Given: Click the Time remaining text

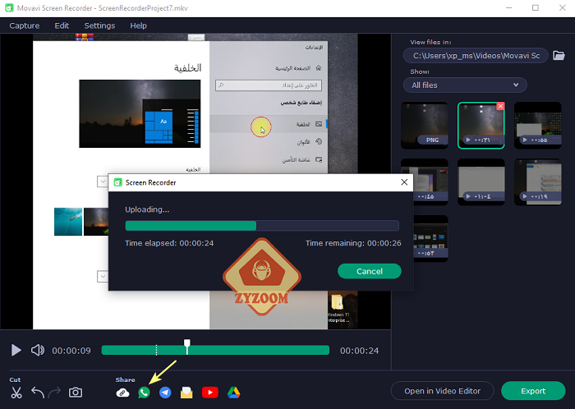Looking at the screenshot, I should point(353,243).
